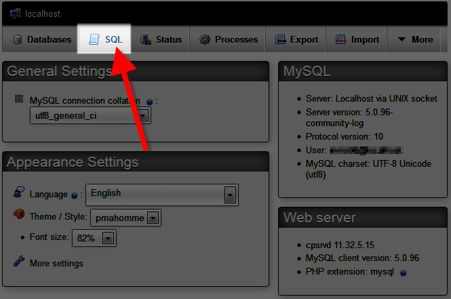Click the Theme / Style palette icon
The width and height of the screenshot is (451, 299).
click(19, 216)
